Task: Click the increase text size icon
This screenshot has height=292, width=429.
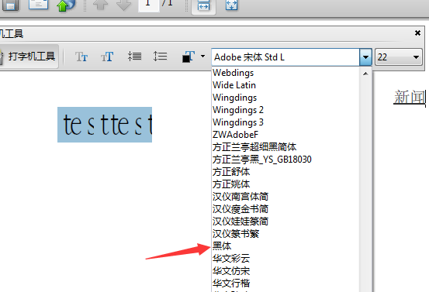Action: tap(107, 57)
